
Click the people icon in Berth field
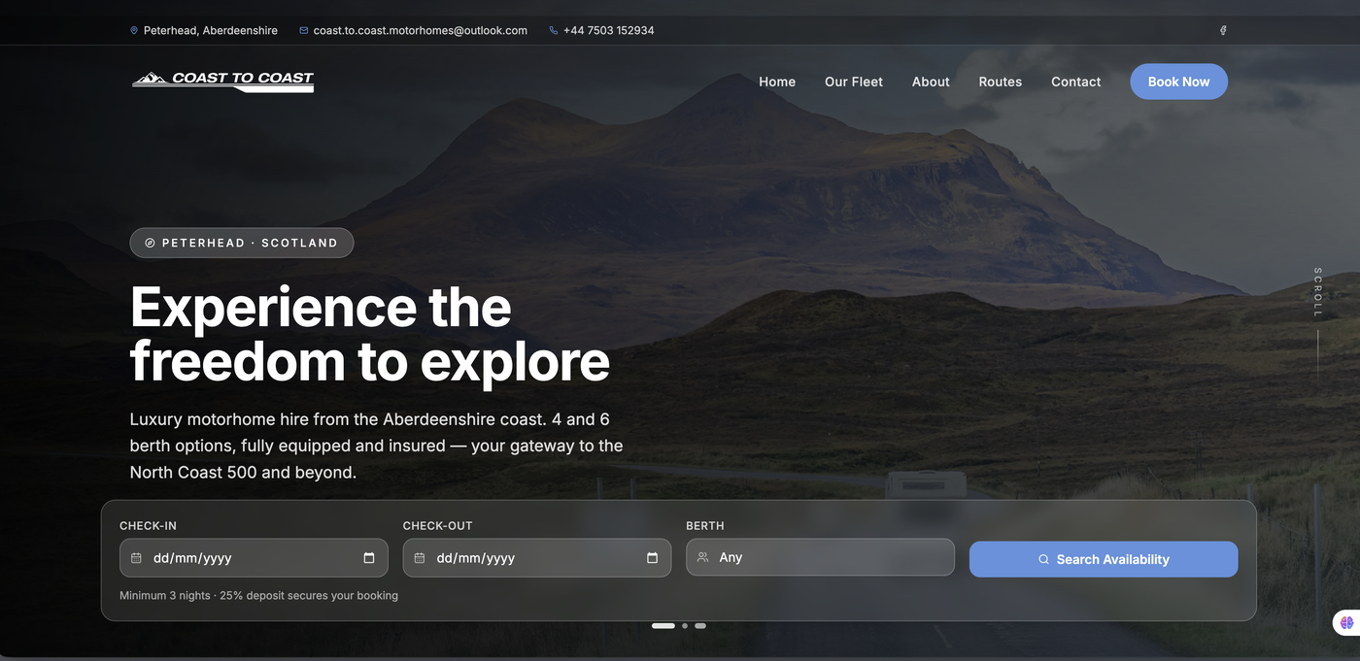coord(702,557)
